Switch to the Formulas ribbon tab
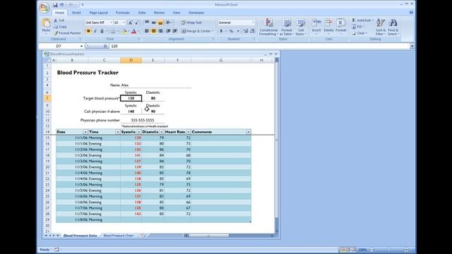 pos(123,13)
